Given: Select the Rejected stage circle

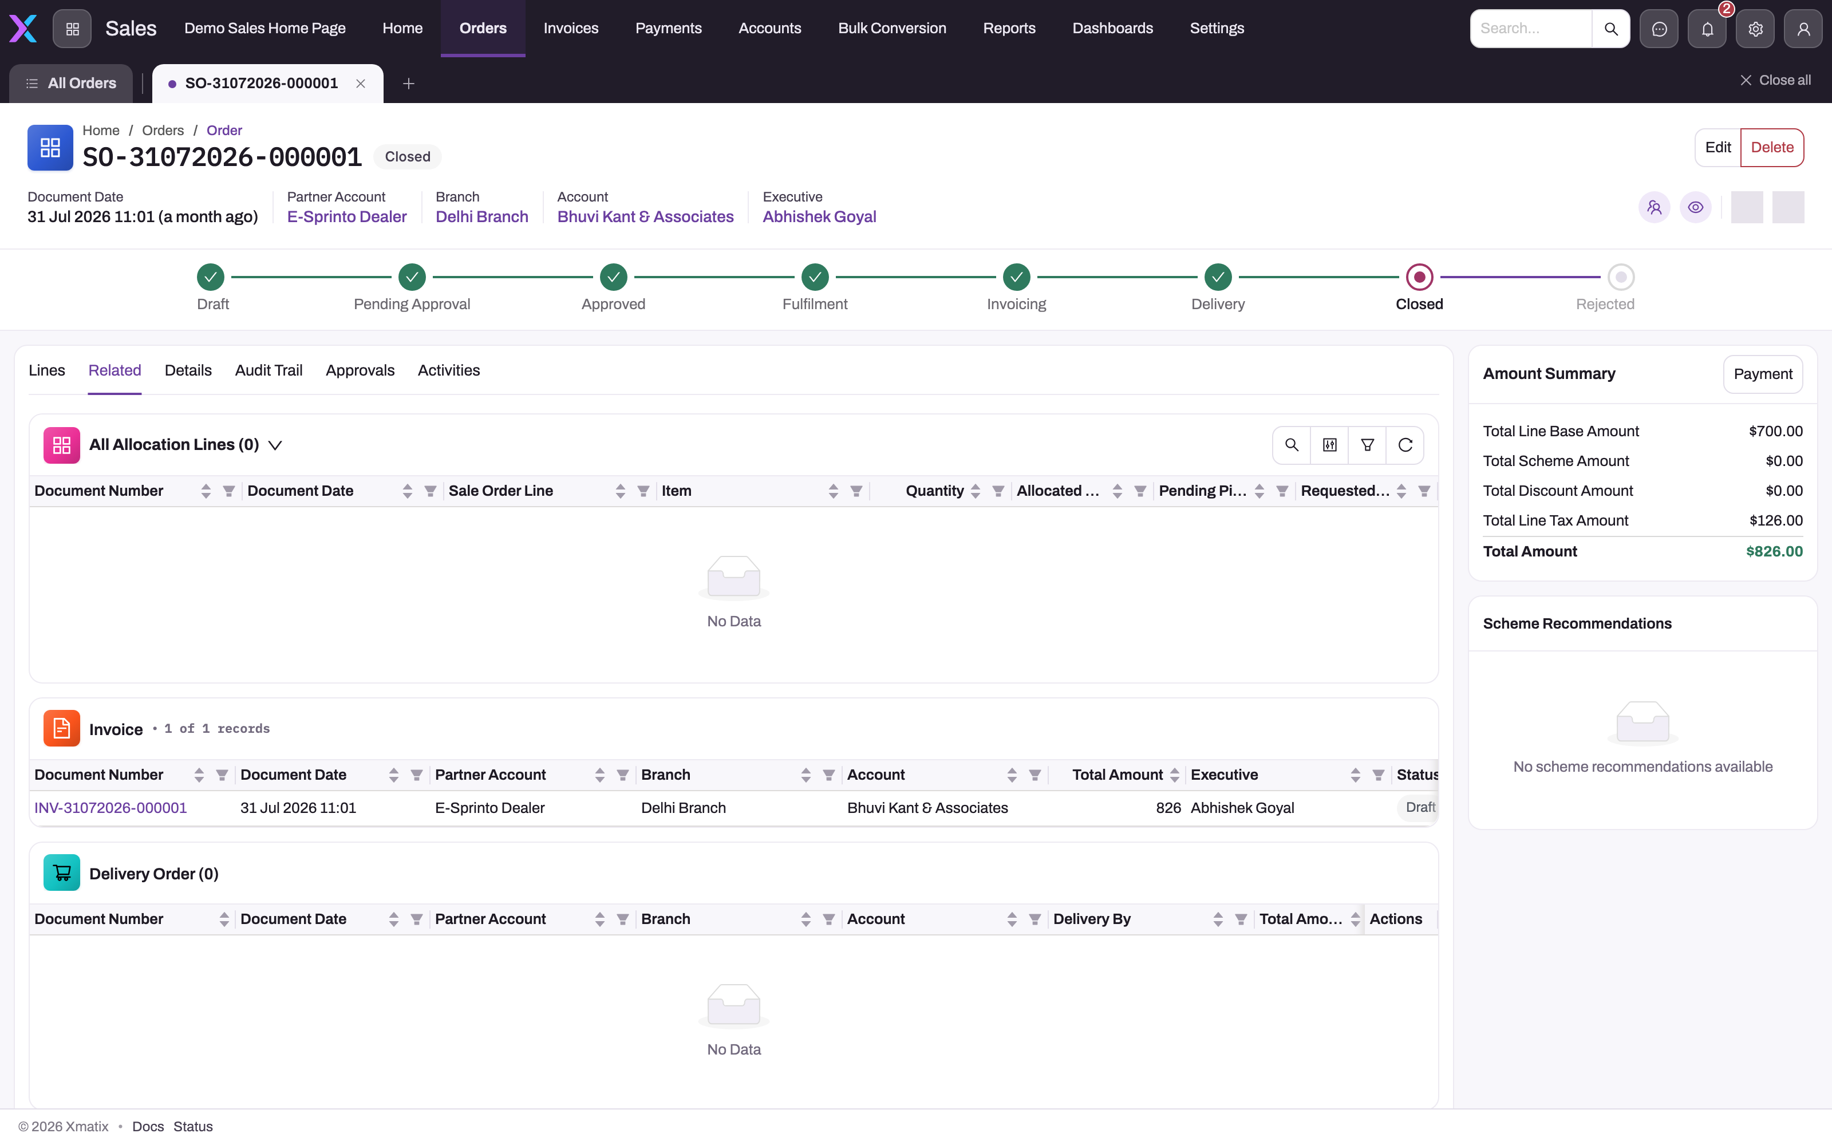Looking at the screenshot, I should tap(1621, 277).
